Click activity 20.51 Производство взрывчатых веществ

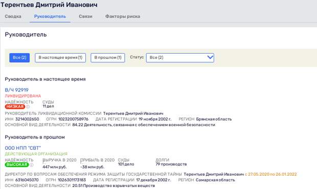(114, 185)
